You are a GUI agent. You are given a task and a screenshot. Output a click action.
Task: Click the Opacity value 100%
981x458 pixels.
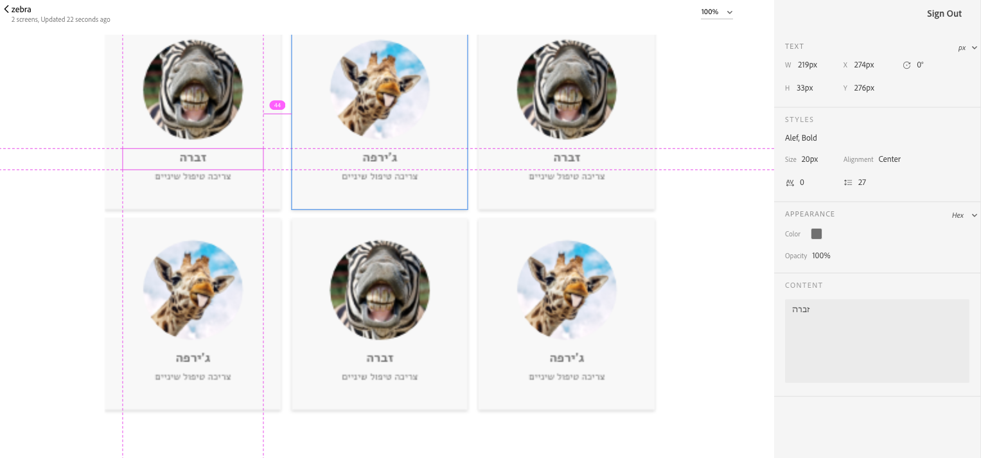(821, 256)
